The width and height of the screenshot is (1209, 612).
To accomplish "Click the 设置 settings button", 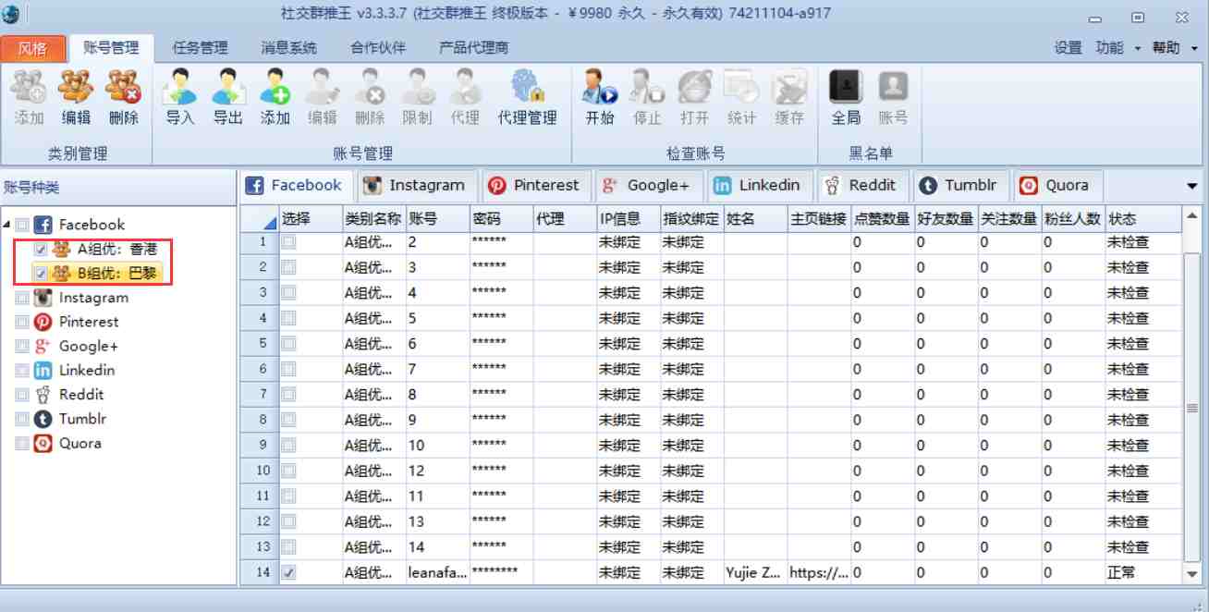I will [x=1068, y=47].
